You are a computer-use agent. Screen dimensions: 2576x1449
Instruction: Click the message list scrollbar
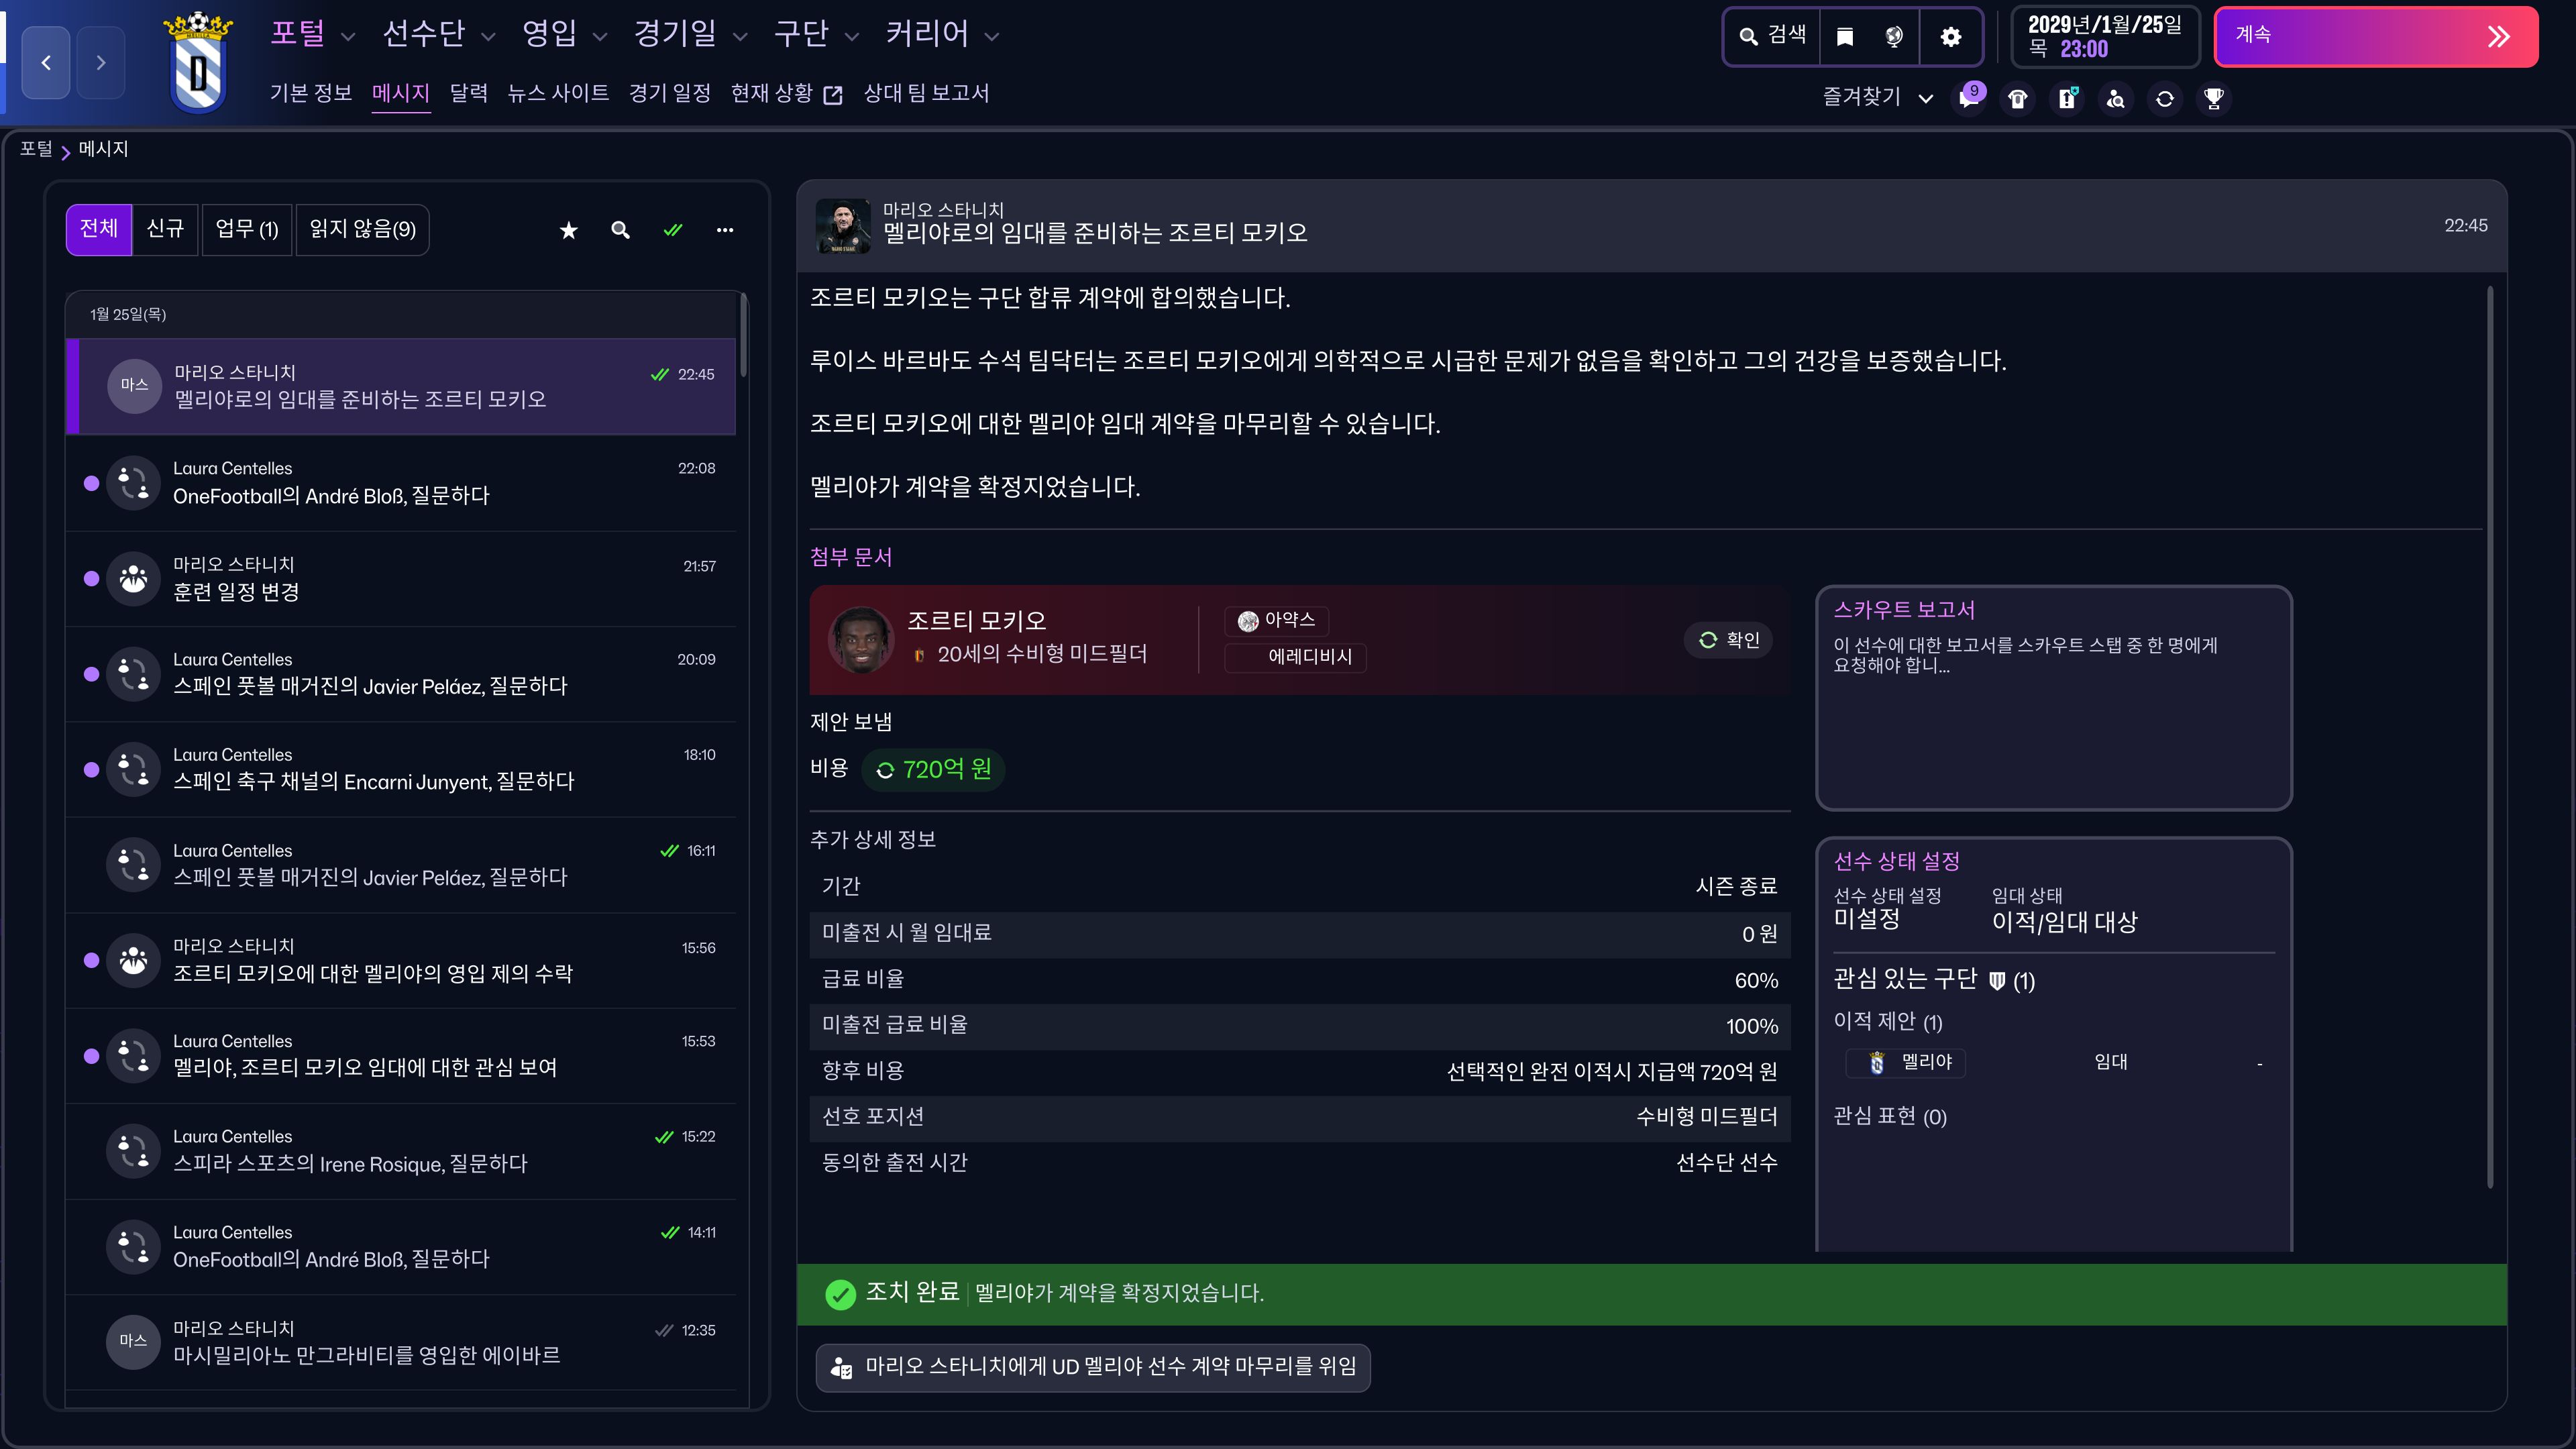[x=743, y=335]
